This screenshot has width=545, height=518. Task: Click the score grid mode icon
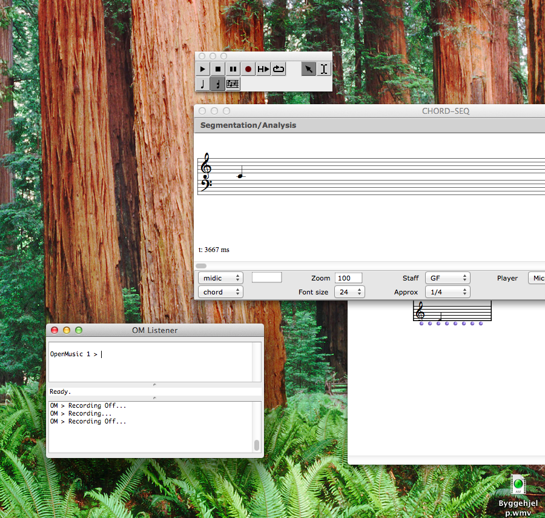click(233, 84)
